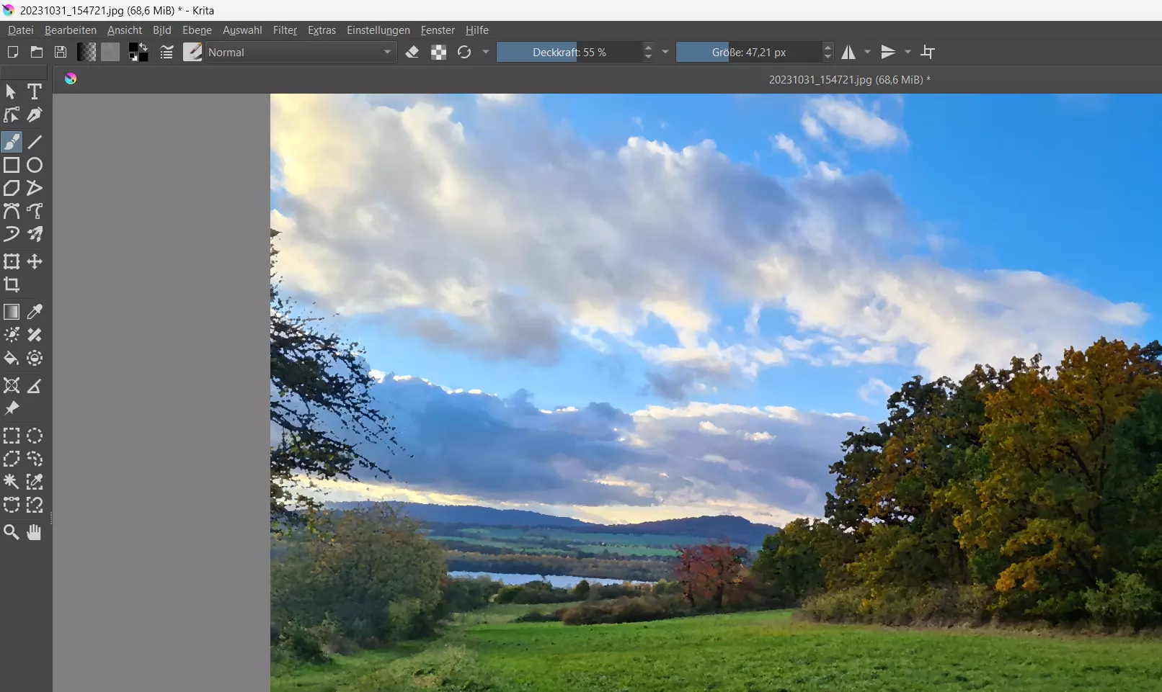Pick the Color Sampler tool
Screen dimensions: 1162x692
tap(35, 312)
